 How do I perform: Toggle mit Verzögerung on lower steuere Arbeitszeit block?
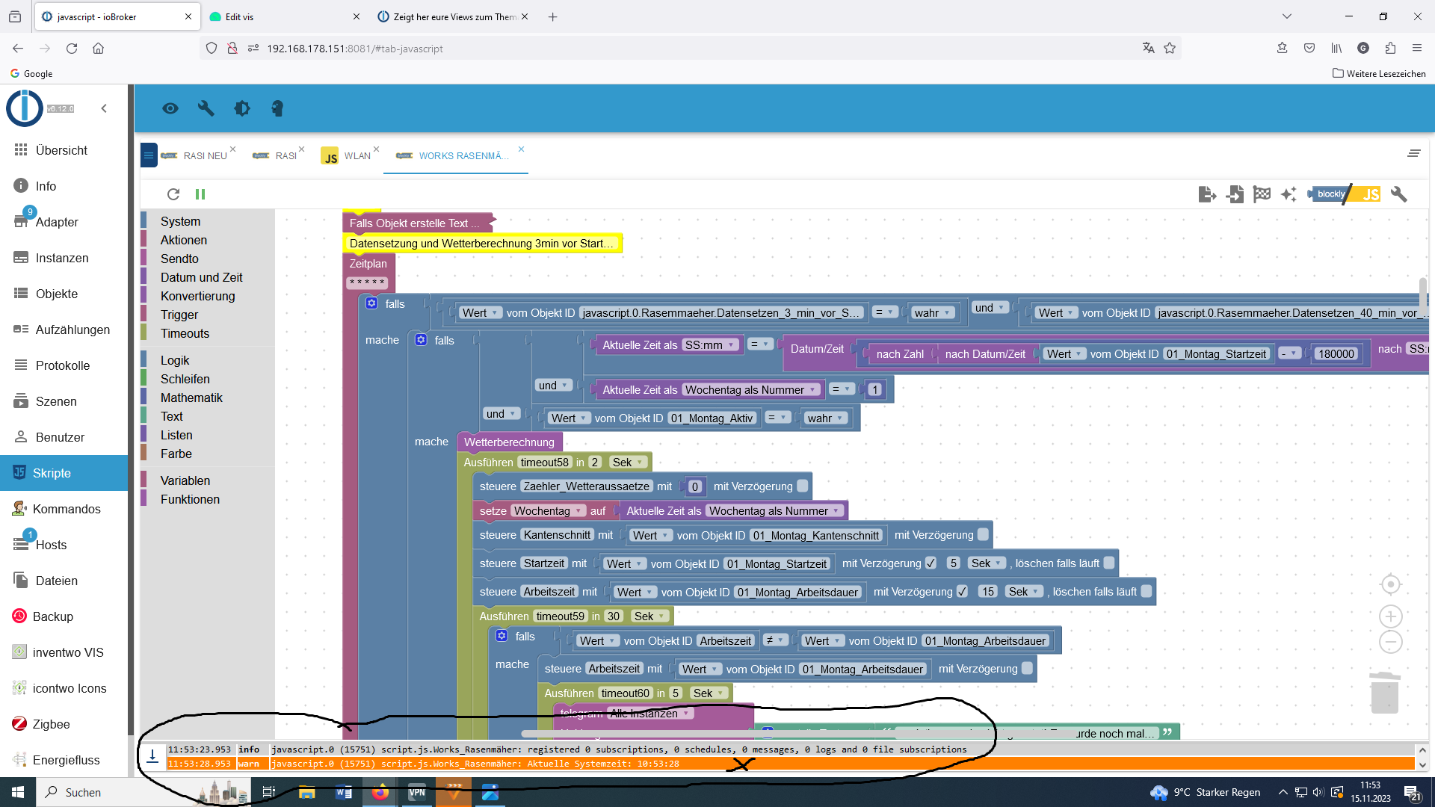1028,668
